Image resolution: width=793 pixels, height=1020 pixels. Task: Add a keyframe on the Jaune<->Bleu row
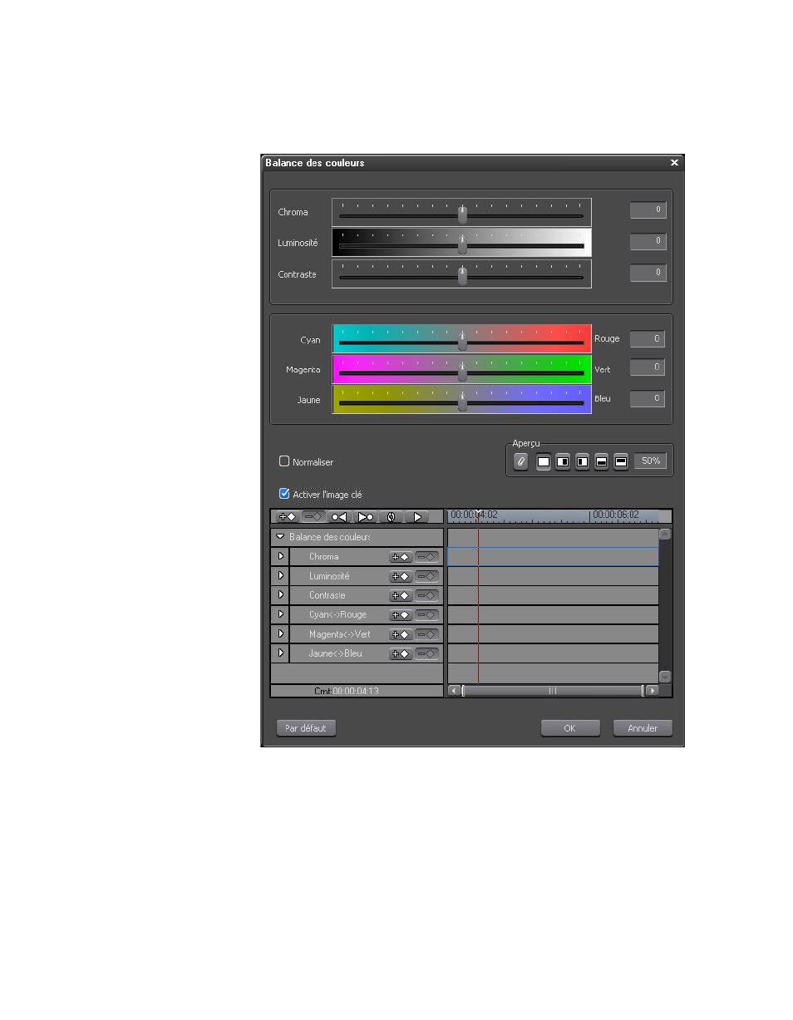point(401,653)
